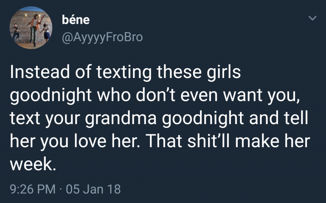Click the 05 Jan 18 date
Screen dimensions: 326x203
93,189
